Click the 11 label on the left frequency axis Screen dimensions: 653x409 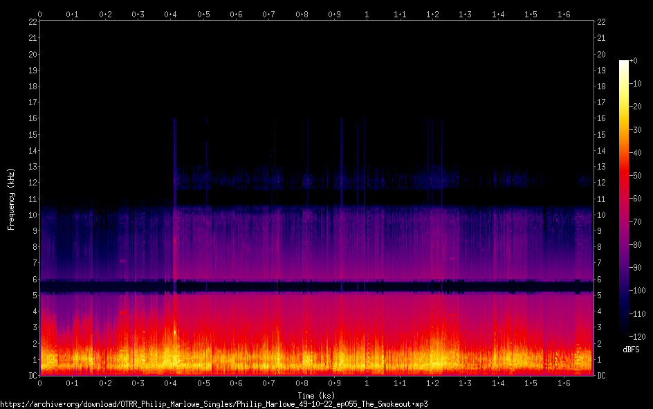pos(33,199)
